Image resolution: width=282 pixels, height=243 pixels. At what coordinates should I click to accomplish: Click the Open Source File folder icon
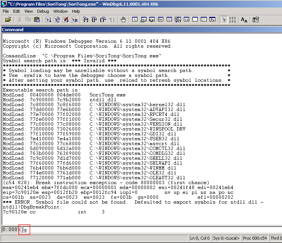[8, 19]
